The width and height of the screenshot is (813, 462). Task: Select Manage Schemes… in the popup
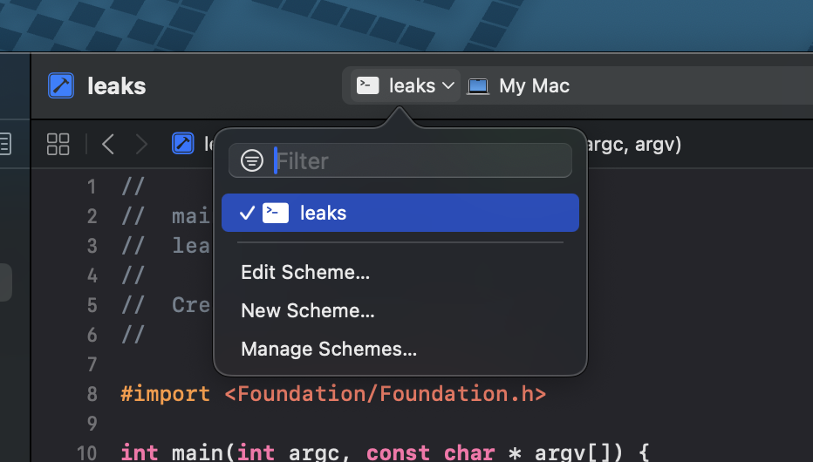[x=329, y=350]
